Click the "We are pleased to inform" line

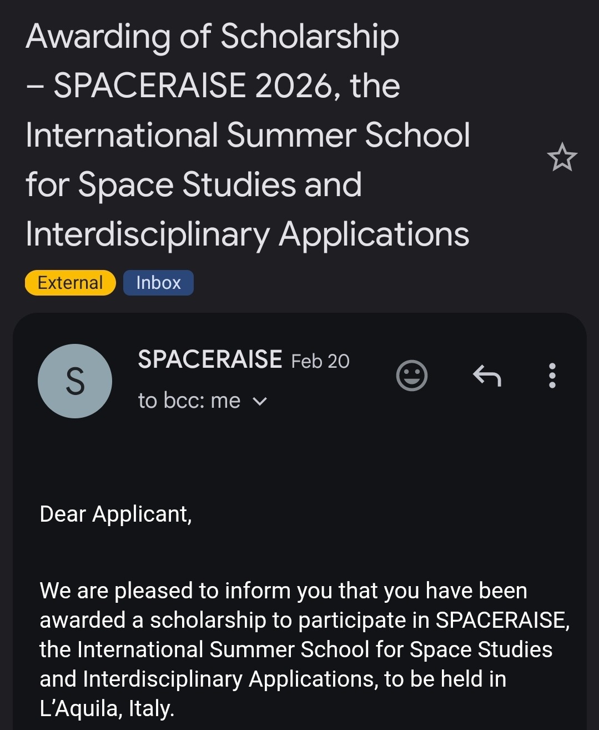pos(283,591)
